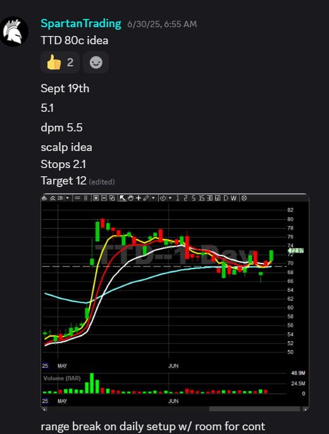This screenshot has width=329, height=434.
Task: Click the zoom-in grid icon in the chart toolbar
Action: coord(96,198)
